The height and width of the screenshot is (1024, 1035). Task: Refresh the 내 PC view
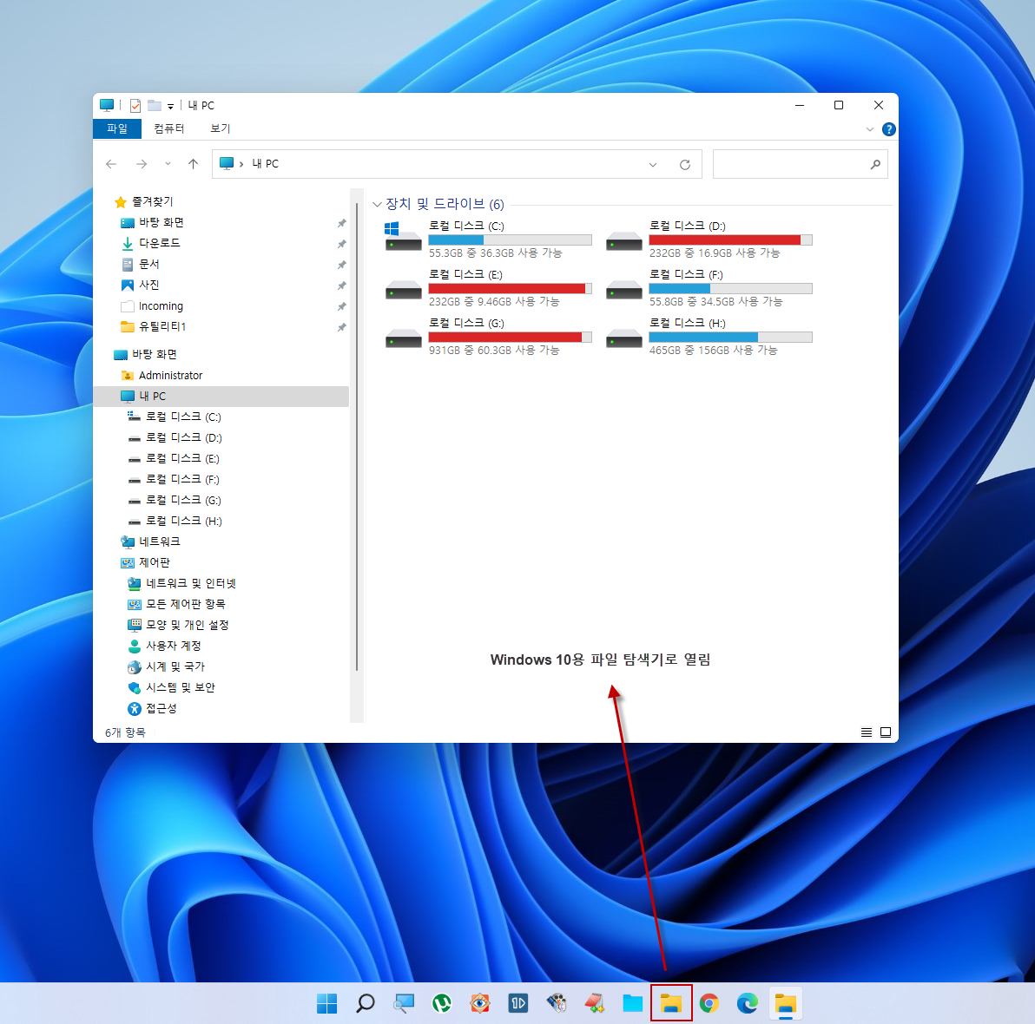(x=685, y=164)
